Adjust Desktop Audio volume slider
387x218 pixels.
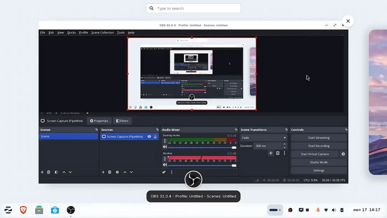(202, 148)
